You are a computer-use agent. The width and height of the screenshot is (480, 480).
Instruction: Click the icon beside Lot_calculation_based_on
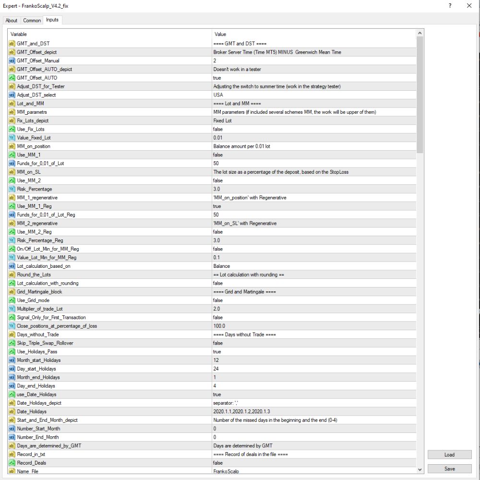click(x=12, y=266)
